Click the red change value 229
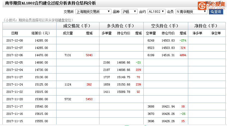Viewport: 227px width, 126px height. pyautogui.click(x=138, y=70)
